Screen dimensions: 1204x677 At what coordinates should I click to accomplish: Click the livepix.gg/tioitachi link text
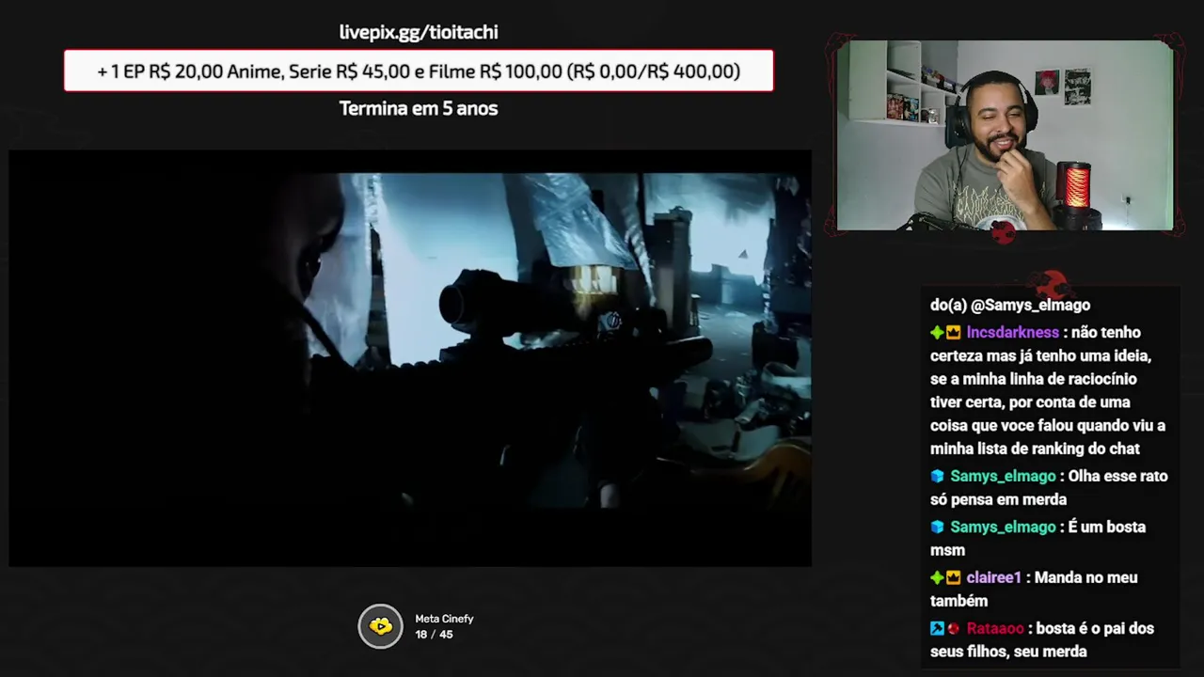[419, 32]
